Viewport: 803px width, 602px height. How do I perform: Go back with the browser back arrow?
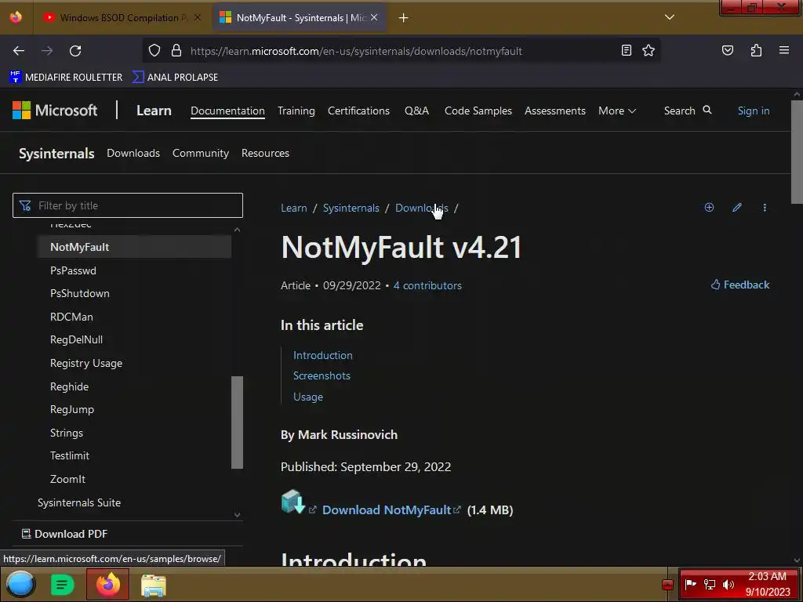[x=19, y=51]
